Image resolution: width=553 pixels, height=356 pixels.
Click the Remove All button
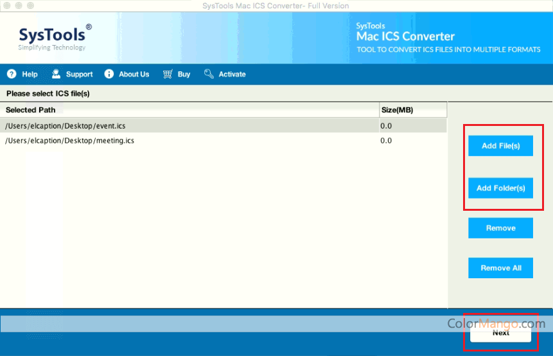pyautogui.click(x=500, y=268)
